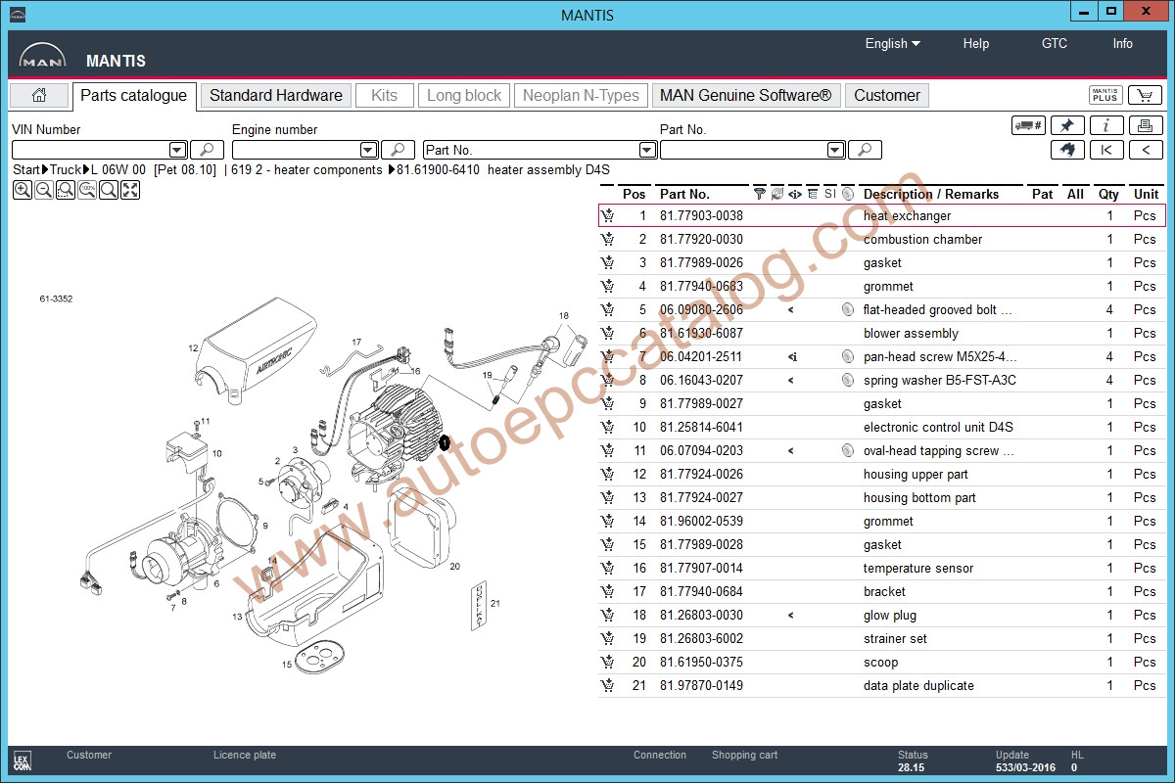Viewport: 1175px width, 783px height.
Task: Click '619 2 - heater components' breadcrumb
Action: (306, 169)
